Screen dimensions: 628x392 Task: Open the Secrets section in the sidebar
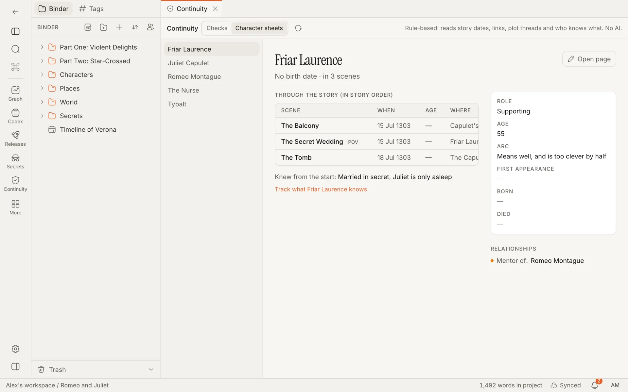(15, 161)
